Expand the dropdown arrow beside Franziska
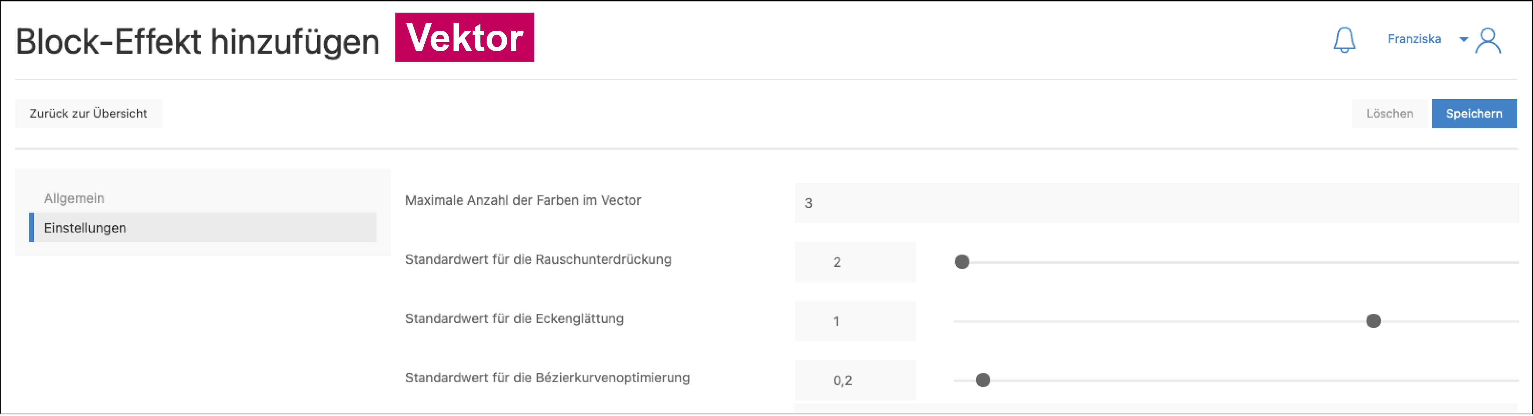Image resolution: width=1533 pixels, height=416 pixels. (x=1463, y=40)
